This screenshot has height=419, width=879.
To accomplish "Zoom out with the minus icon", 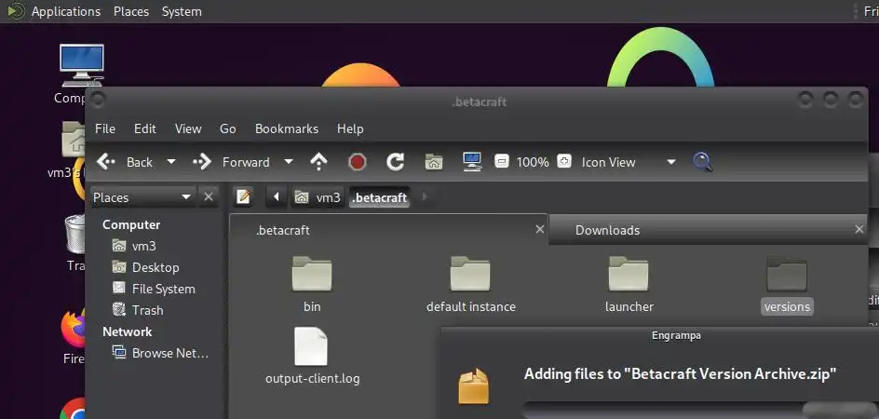I will point(502,161).
